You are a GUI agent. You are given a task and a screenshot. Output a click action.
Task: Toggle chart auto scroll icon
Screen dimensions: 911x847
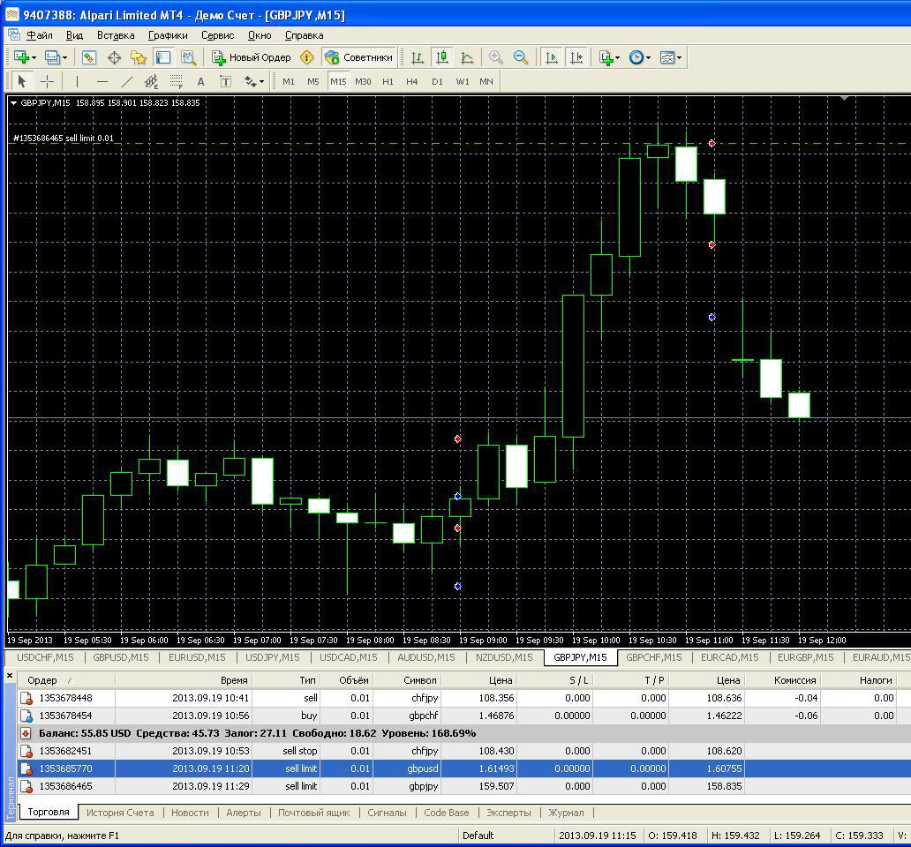[x=552, y=57]
